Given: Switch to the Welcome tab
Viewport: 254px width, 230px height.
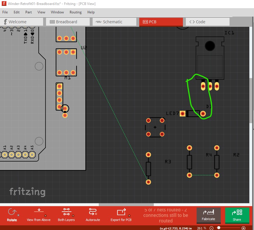Looking at the screenshot, I should (22, 22).
